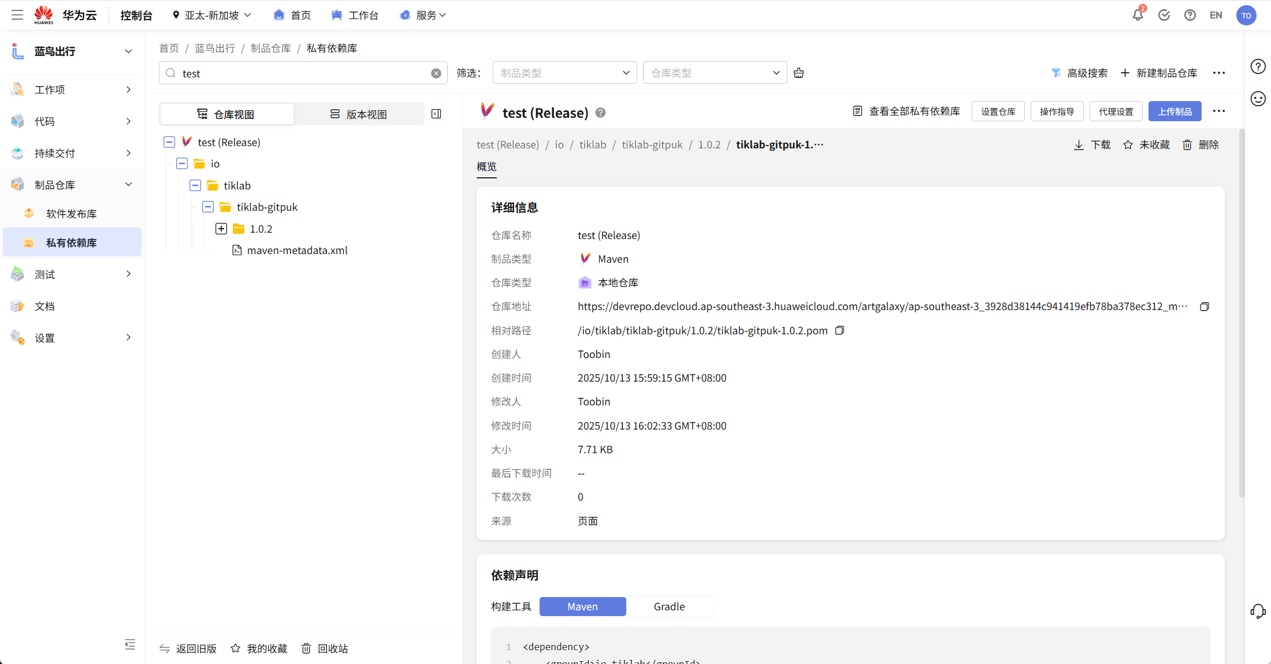Viewport: 1271px width, 664px height.
Task: Click the 上传制品 button
Action: 1175,111
